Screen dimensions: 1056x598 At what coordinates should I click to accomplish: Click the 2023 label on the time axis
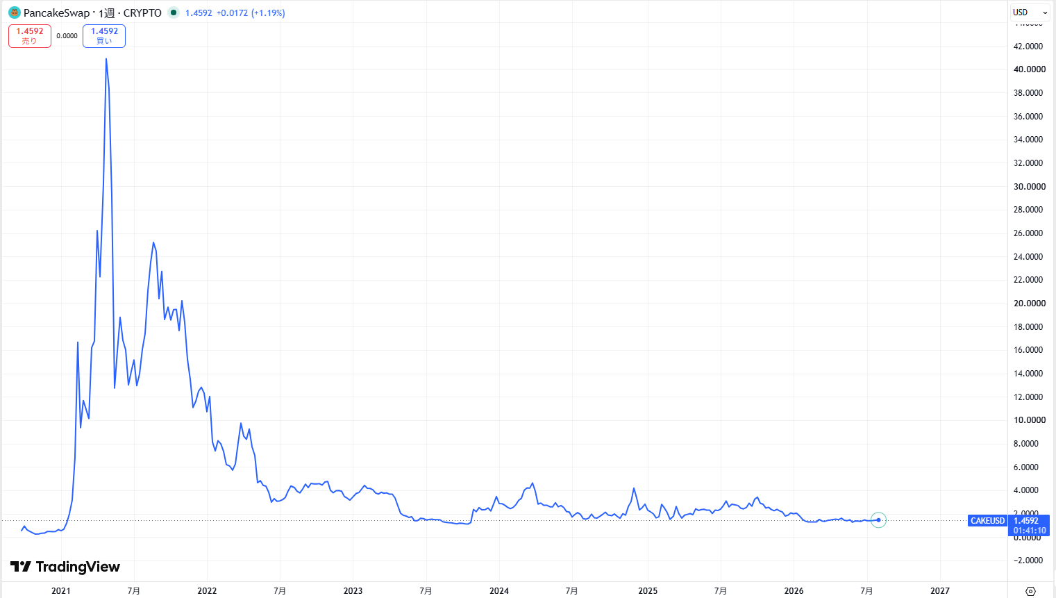tap(353, 591)
